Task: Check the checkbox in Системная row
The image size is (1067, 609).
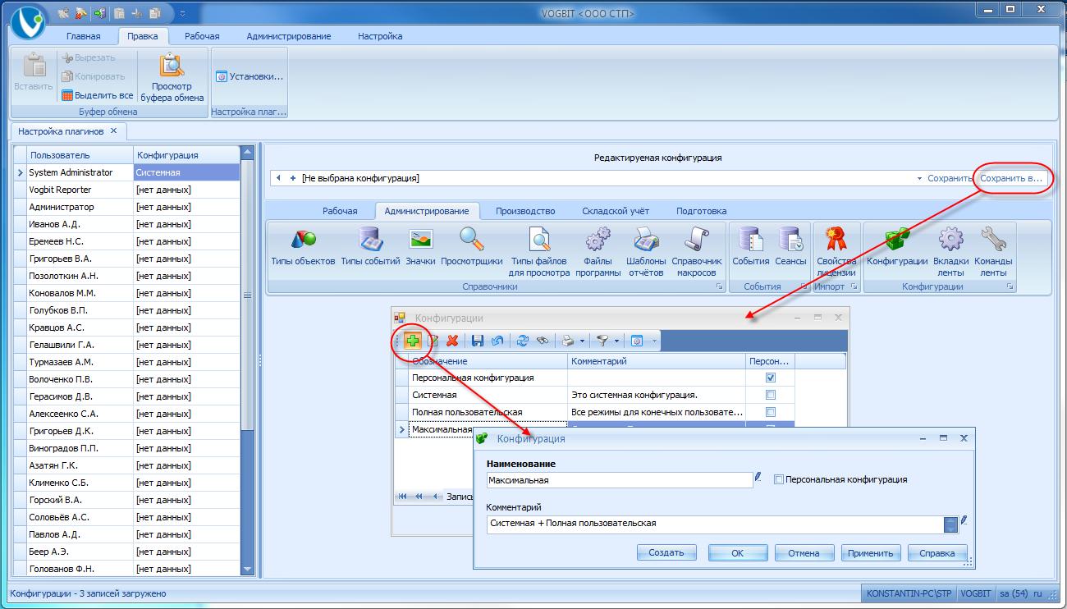Action: point(770,395)
